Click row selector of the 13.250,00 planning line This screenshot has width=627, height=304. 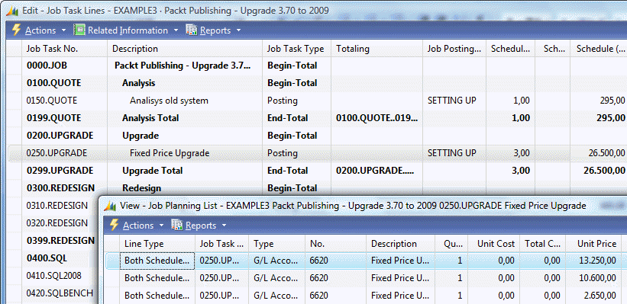(112, 261)
